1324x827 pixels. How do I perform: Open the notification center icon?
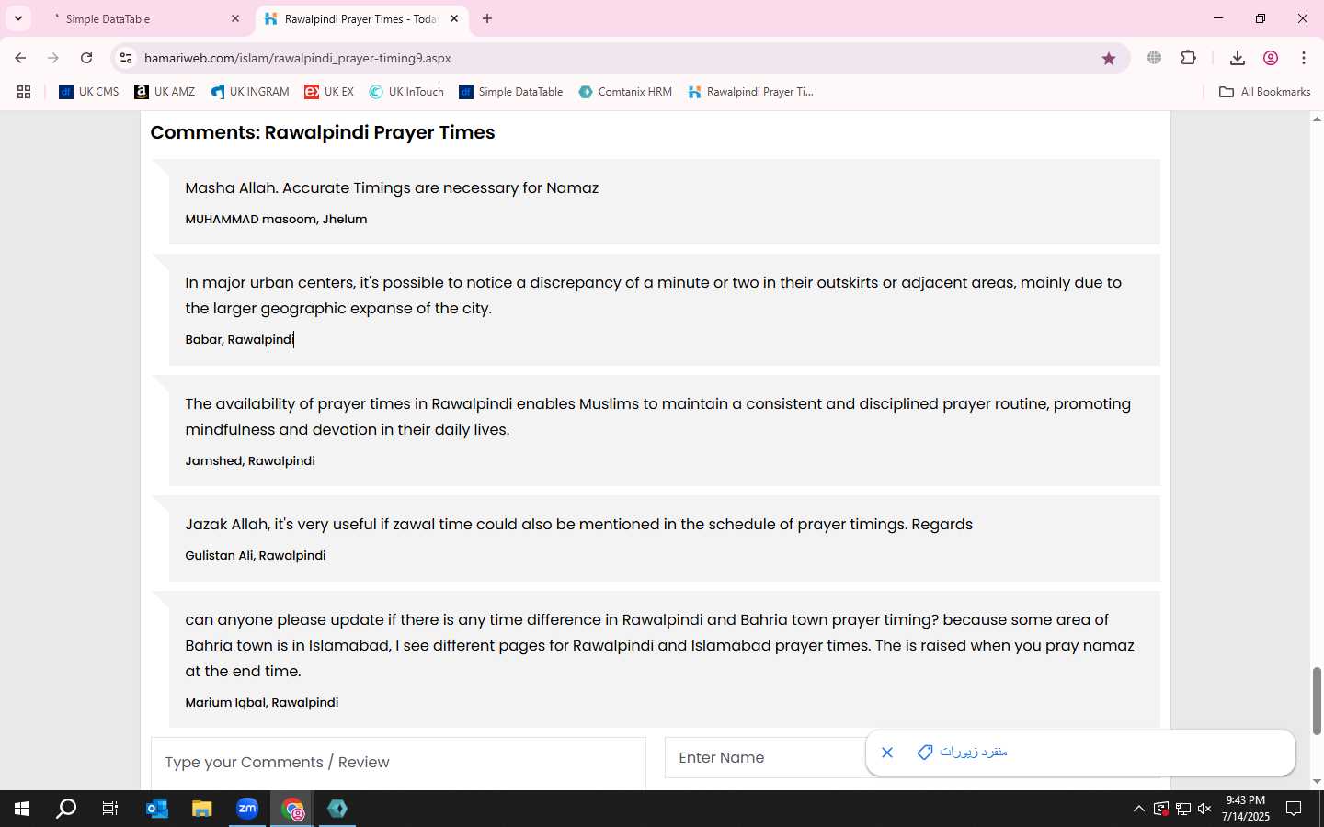[x=1294, y=809]
